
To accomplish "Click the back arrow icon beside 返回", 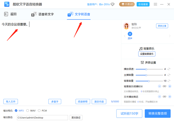I will tap(6, 14).
